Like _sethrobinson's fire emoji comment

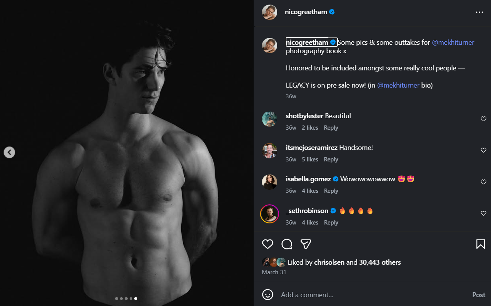(x=483, y=213)
